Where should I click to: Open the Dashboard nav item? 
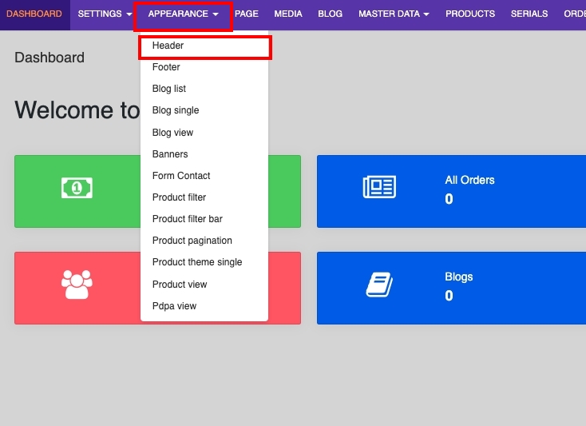tap(34, 14)
